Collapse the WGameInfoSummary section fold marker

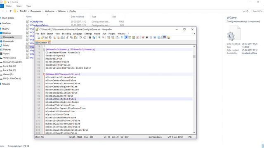point(44,49)
